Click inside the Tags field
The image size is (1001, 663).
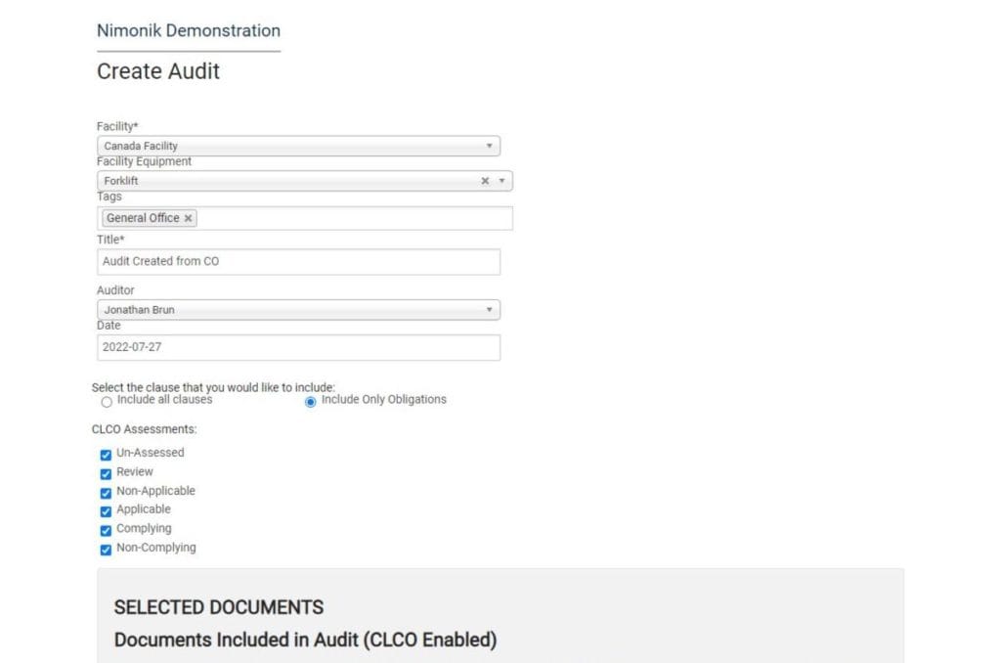coord(352,218)
